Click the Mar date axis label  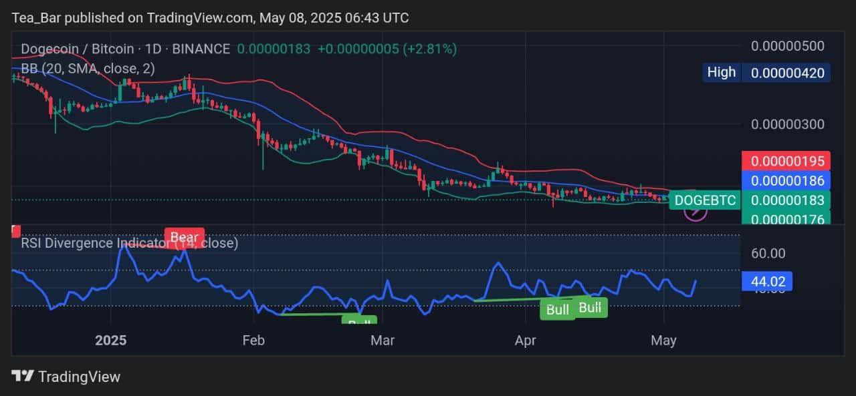coord(383,340)
